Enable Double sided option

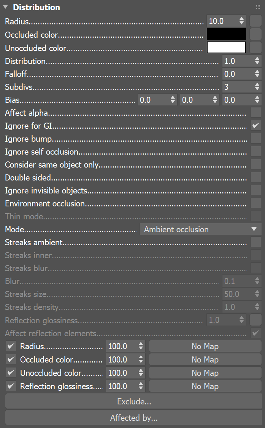point(255,177)
